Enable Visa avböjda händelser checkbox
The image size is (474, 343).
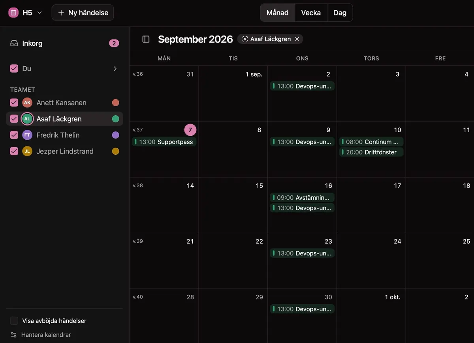click(x=14, y=321)
